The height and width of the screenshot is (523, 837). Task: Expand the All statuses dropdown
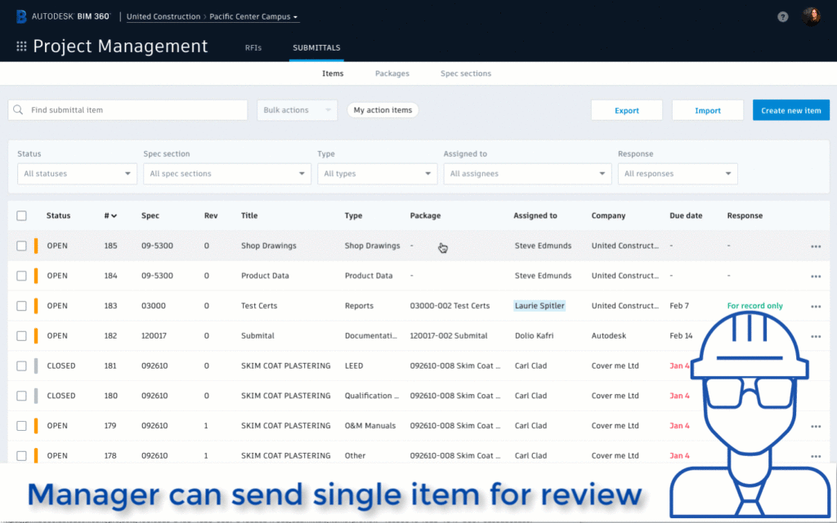click(77, 174)
